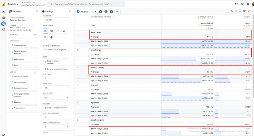Open the Home icon in left navigation
Viewport: 254px width, 136px height.
pyautogui.click(x=3, y=12)
